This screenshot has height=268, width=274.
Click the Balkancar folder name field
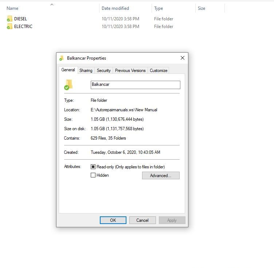[135, 85]
